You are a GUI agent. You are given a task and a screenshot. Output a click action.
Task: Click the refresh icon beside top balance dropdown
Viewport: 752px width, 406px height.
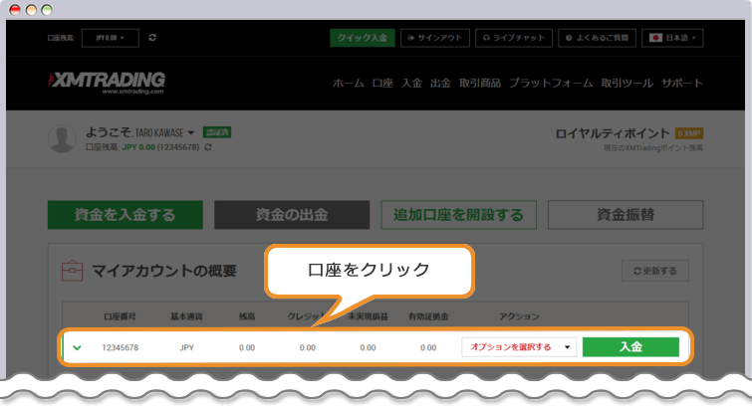(152, 38)
